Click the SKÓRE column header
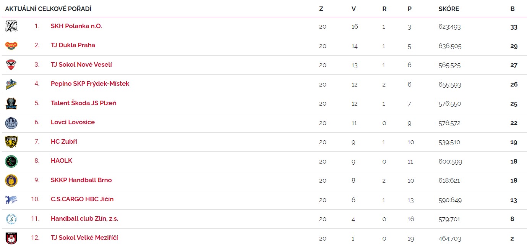 point(449,9)
